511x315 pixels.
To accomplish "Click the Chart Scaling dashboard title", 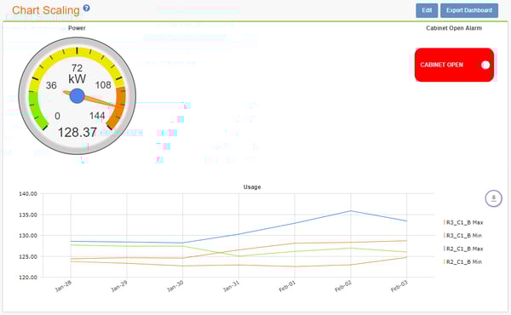I will tap(46, 10).
